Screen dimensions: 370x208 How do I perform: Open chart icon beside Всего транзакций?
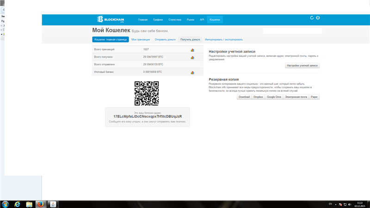(x=192, y=50)
